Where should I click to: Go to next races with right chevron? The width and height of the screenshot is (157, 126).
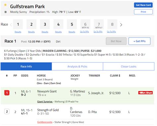tap(121, 25)
